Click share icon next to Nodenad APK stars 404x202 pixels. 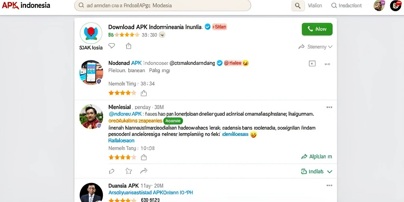tap(144, 93)
